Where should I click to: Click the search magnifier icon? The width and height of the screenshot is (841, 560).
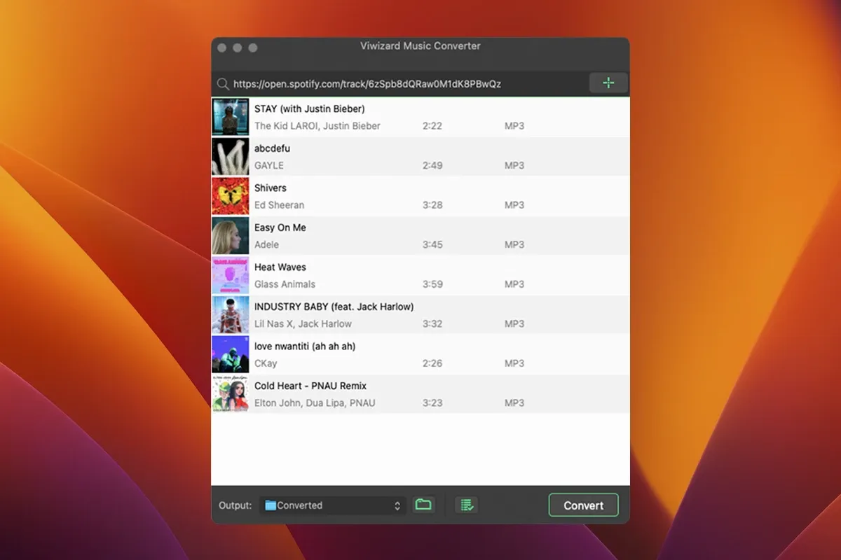click(223, 83)
